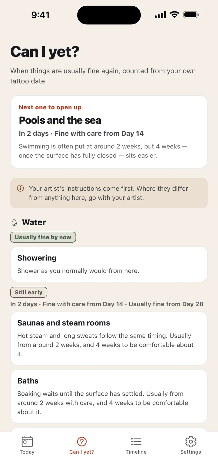Open the Baths card
Screen dimensions: 218x474
[x=109, y=396]
